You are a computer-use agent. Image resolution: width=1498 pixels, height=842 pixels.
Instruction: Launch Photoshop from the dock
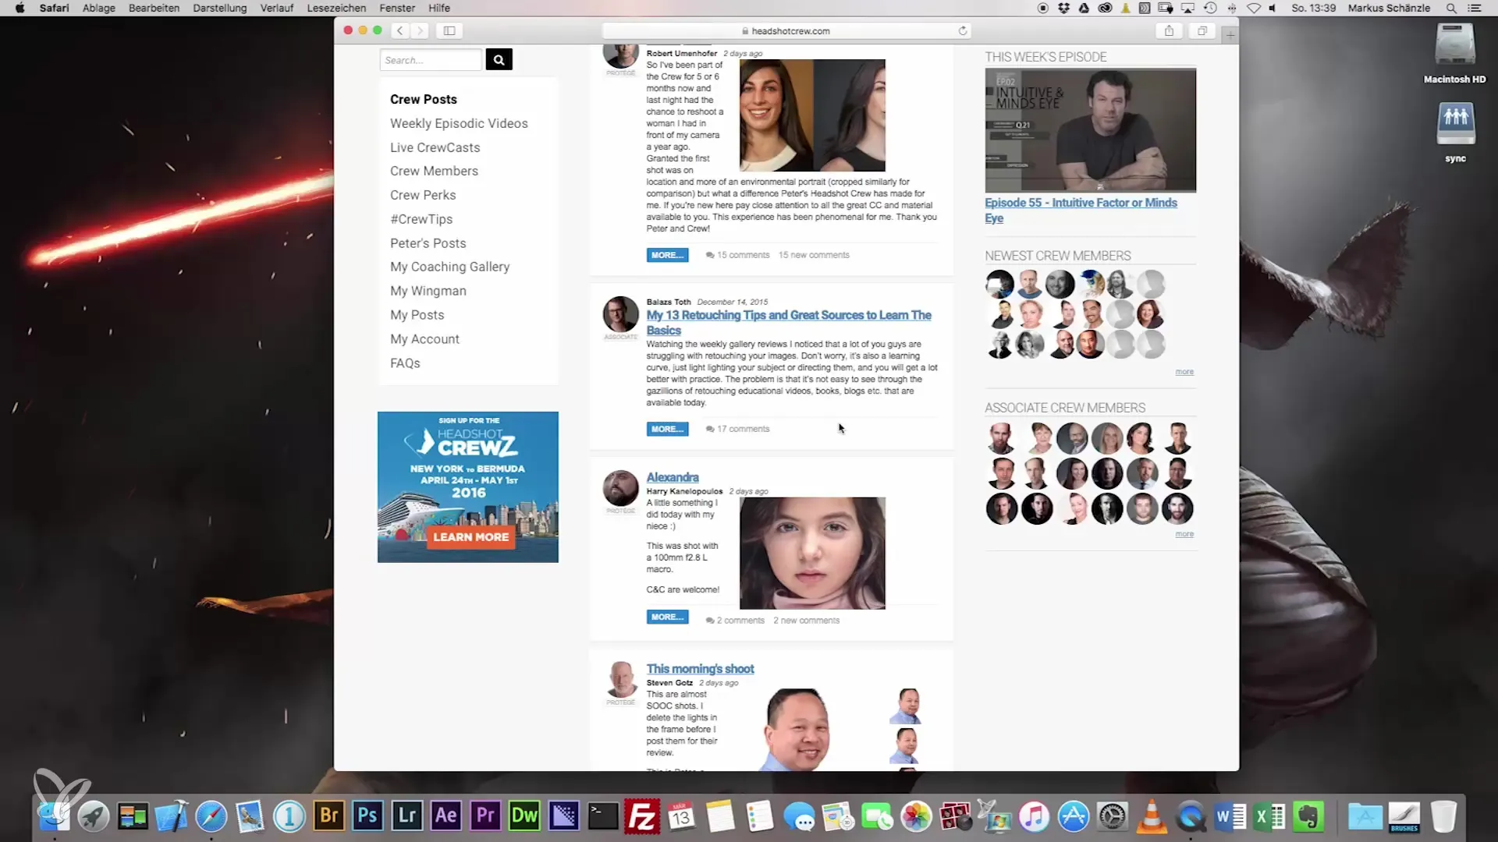point(368,816)
